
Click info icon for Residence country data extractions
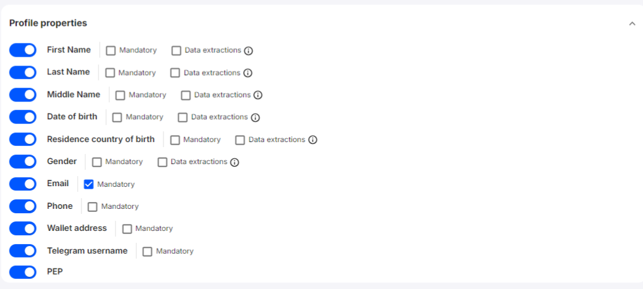pyautogui.click(x=312, y=140)
